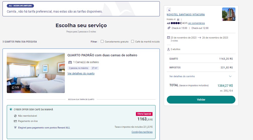The height and width of the screenshot is (140, 253).
Task: Click the ALL rating dots icon
Action: tap(176, 23)
